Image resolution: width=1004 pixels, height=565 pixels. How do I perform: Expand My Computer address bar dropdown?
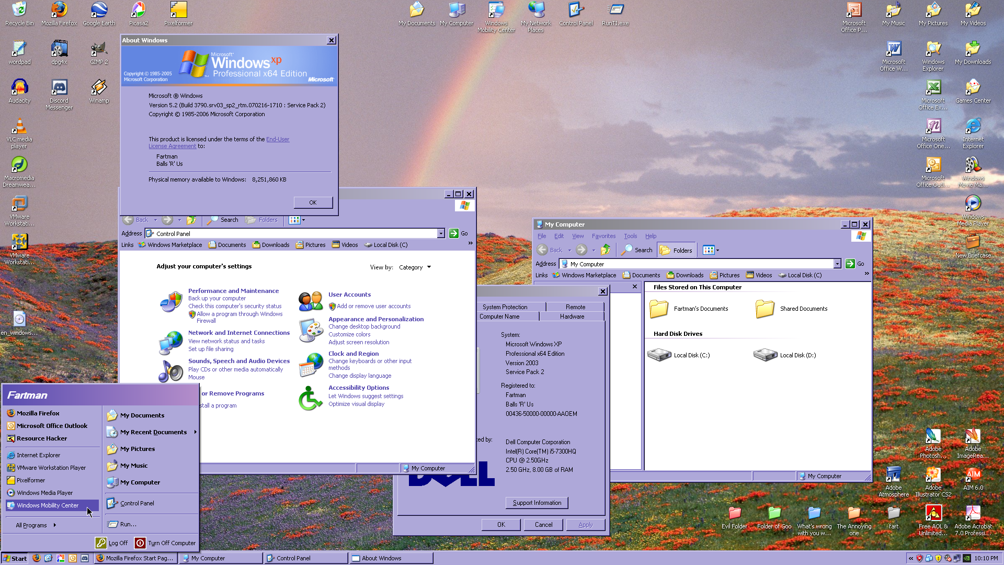(x=837, y=264)
